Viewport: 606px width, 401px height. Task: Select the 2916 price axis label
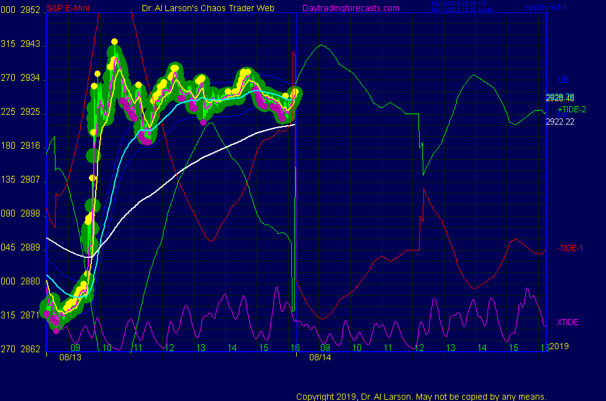pyautogui.click(x=30, y=146)
